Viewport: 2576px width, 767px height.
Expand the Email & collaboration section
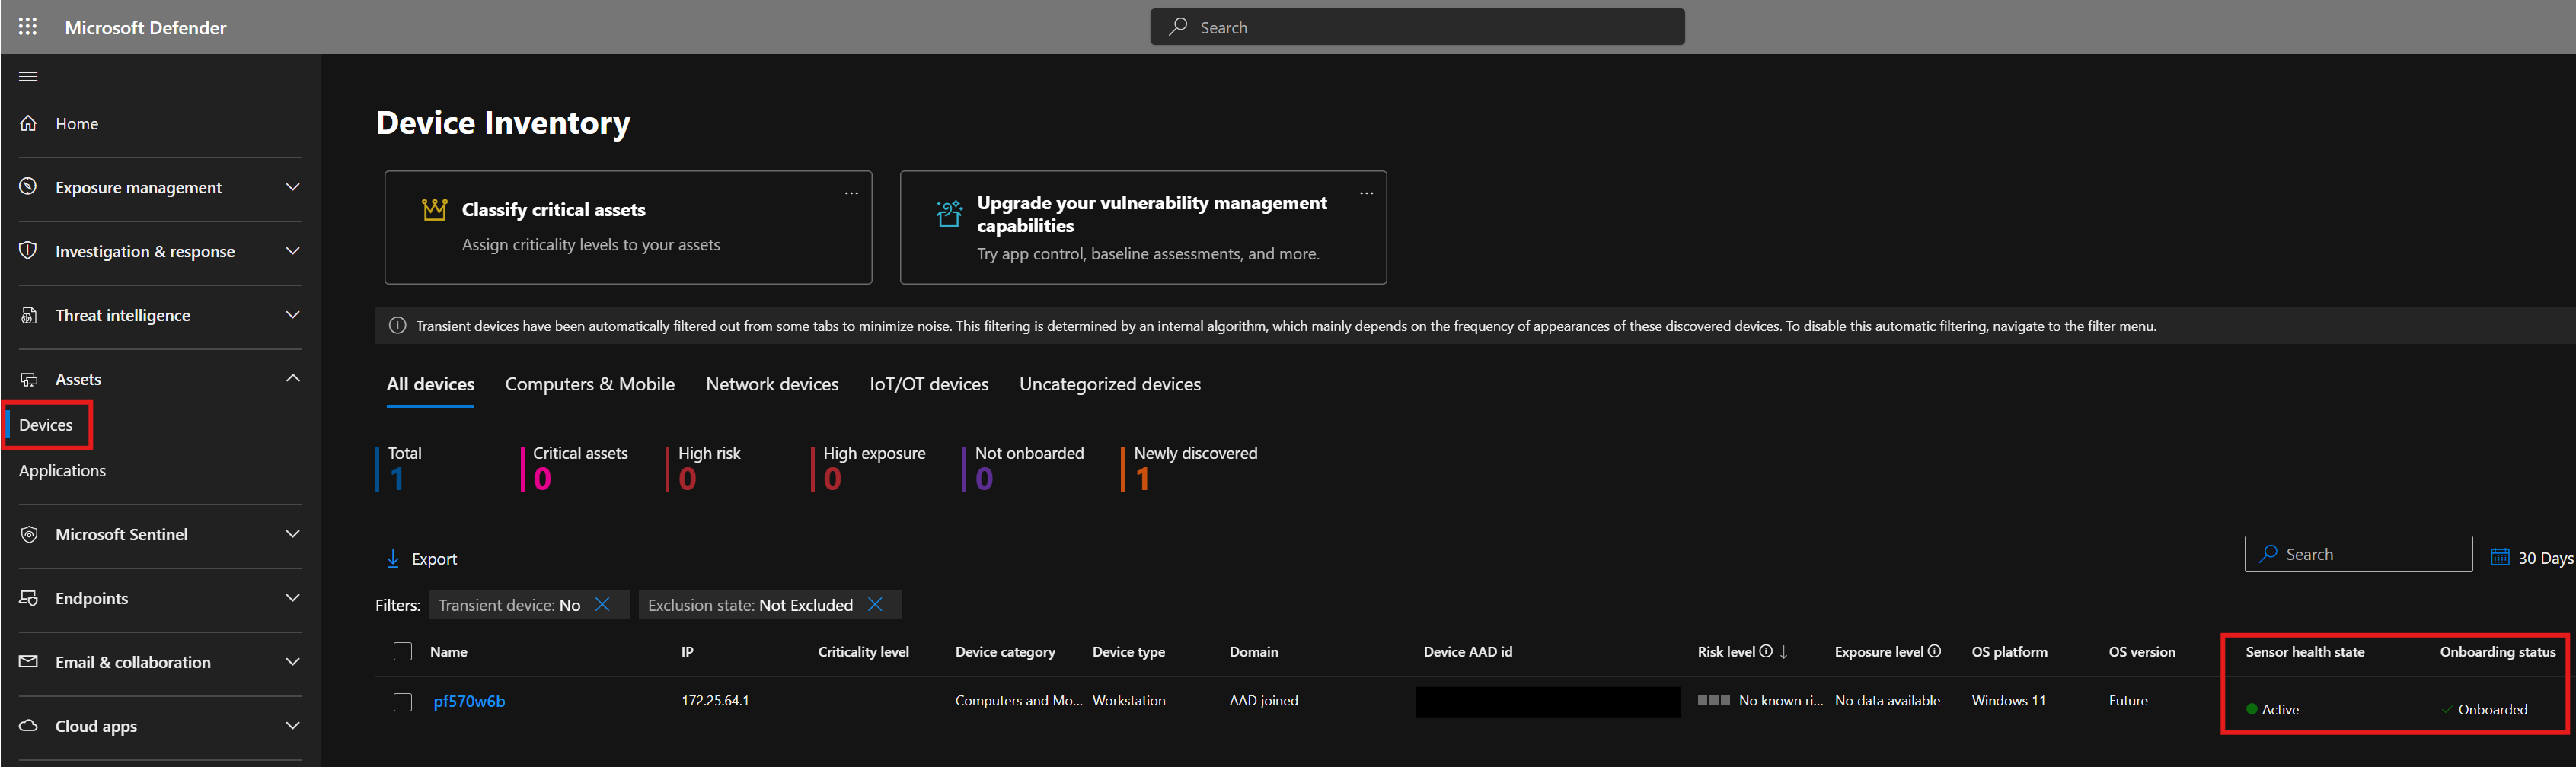tap(292, 661)
